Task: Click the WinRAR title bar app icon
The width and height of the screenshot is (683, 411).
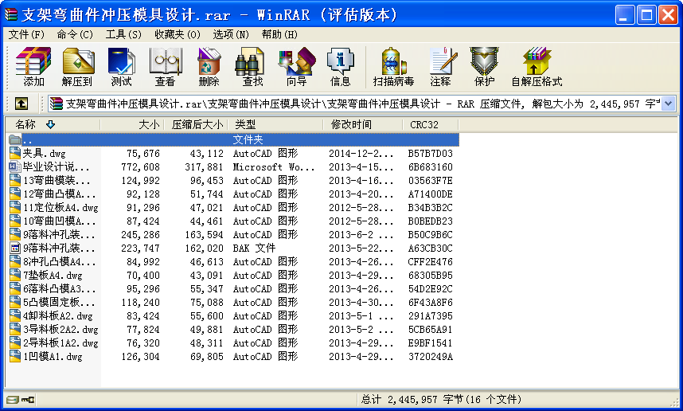Action: pyautogui.click(x=11, y=14)
